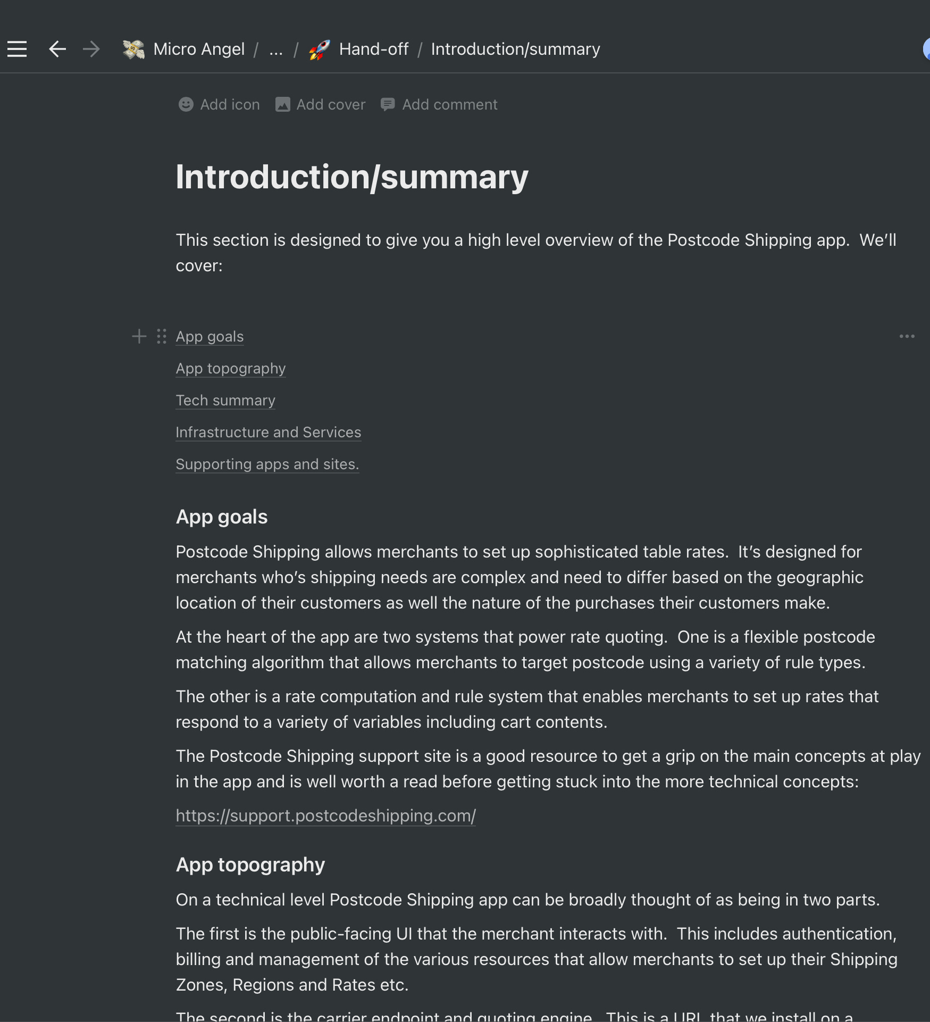Click the six-dot drag handle
Viewport: 930px width, 1022px height.
(x=162, y=336)
